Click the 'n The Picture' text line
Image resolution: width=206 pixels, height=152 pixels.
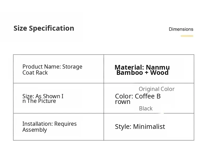pyautogui.click(x=39, y=101)
